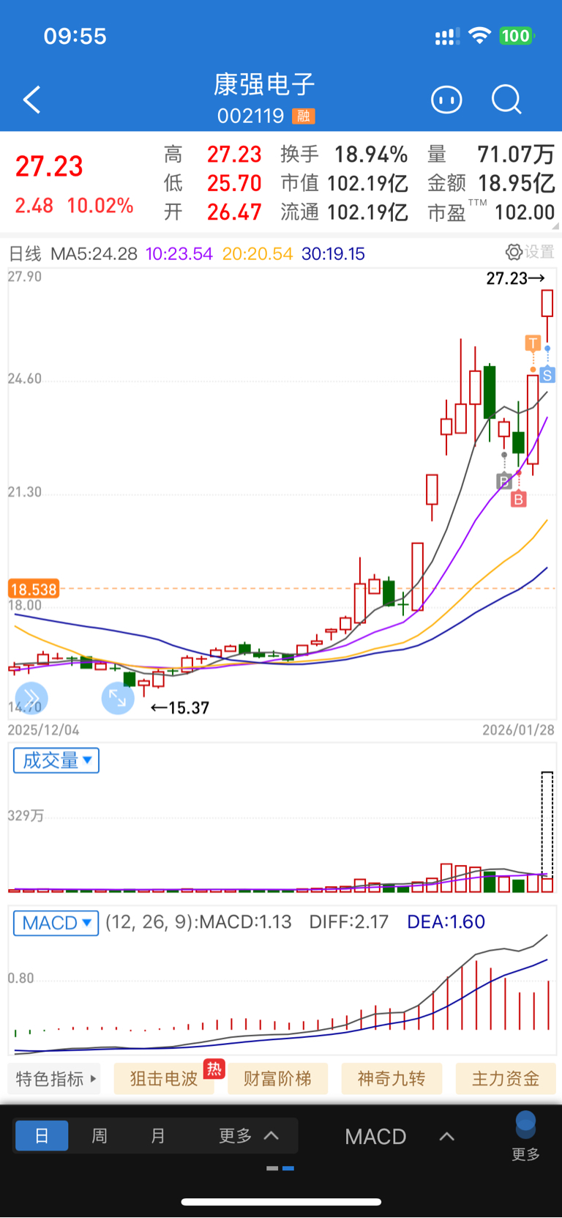This screenshot has height=1218, width=562.
Task: Tap battery indicator in status bar
Action: click(517, 36)
